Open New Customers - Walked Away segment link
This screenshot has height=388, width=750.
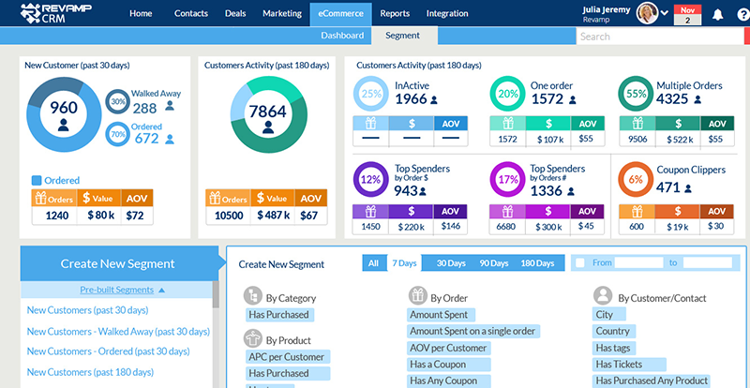pos(118,331)
